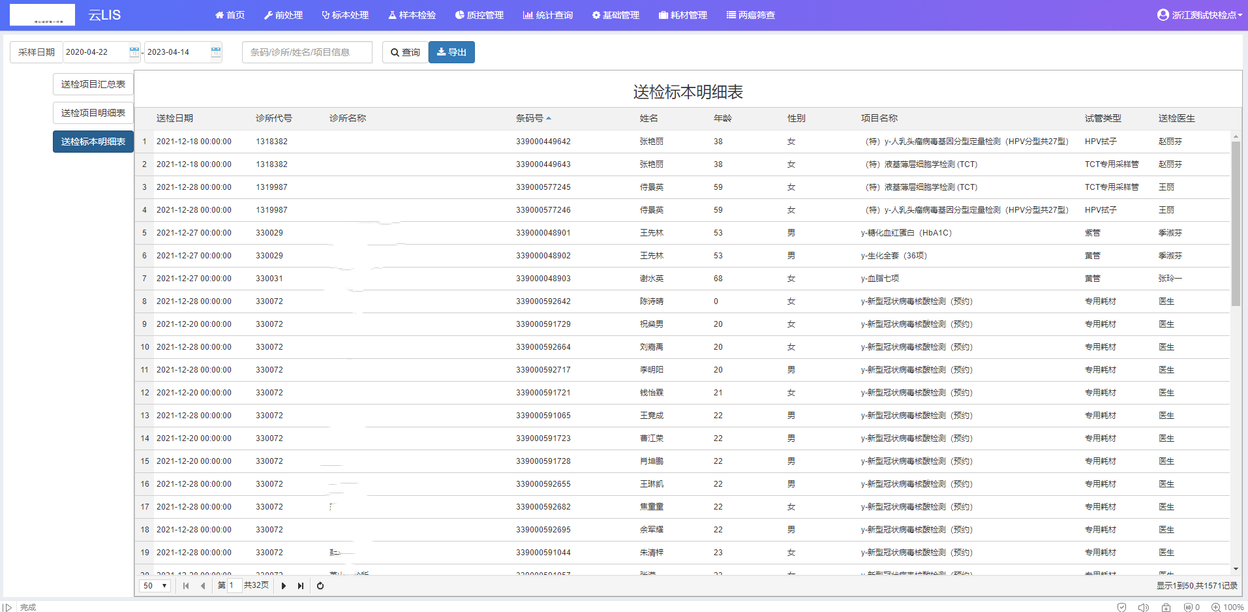The image size is (1248, 612).
Task: Click barcode 339000592717
Action: tap(543, 370)
